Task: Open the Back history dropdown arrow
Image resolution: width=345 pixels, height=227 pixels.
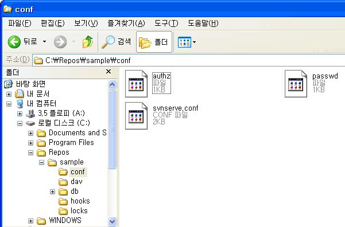Action: (x=44, y=41)
